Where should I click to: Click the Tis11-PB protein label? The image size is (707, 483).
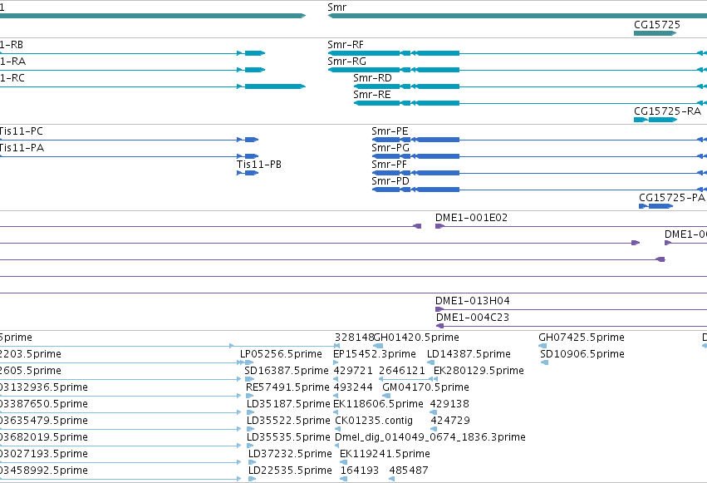(x=259, y=165)
